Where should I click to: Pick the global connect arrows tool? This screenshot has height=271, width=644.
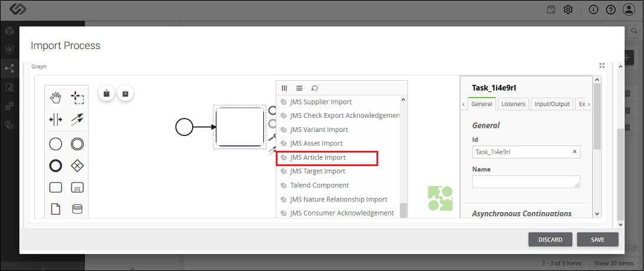pyautogui.click(x=77, y=120)
